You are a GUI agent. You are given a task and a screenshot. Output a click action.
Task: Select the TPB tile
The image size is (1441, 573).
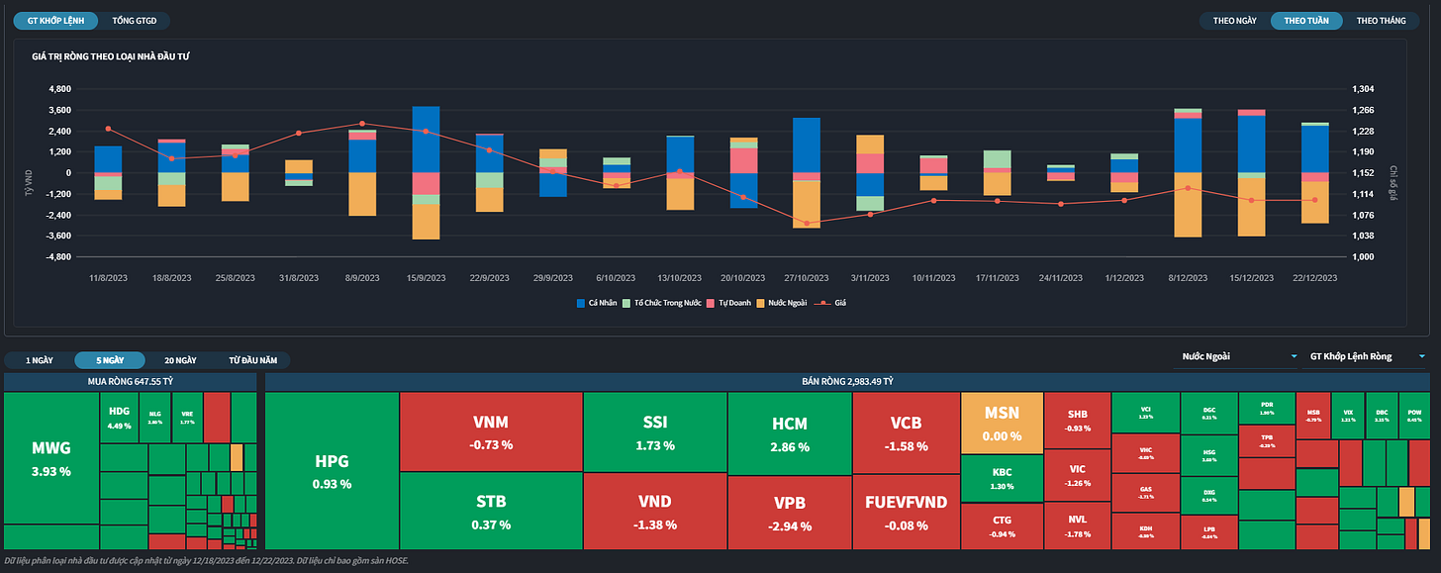1267,441
